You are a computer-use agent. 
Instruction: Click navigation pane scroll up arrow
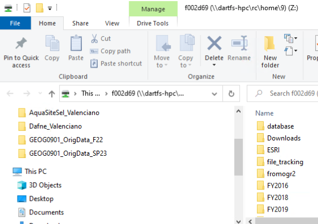[x=238, y=111]
